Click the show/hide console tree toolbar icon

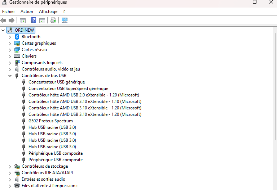tap(23, 21)
